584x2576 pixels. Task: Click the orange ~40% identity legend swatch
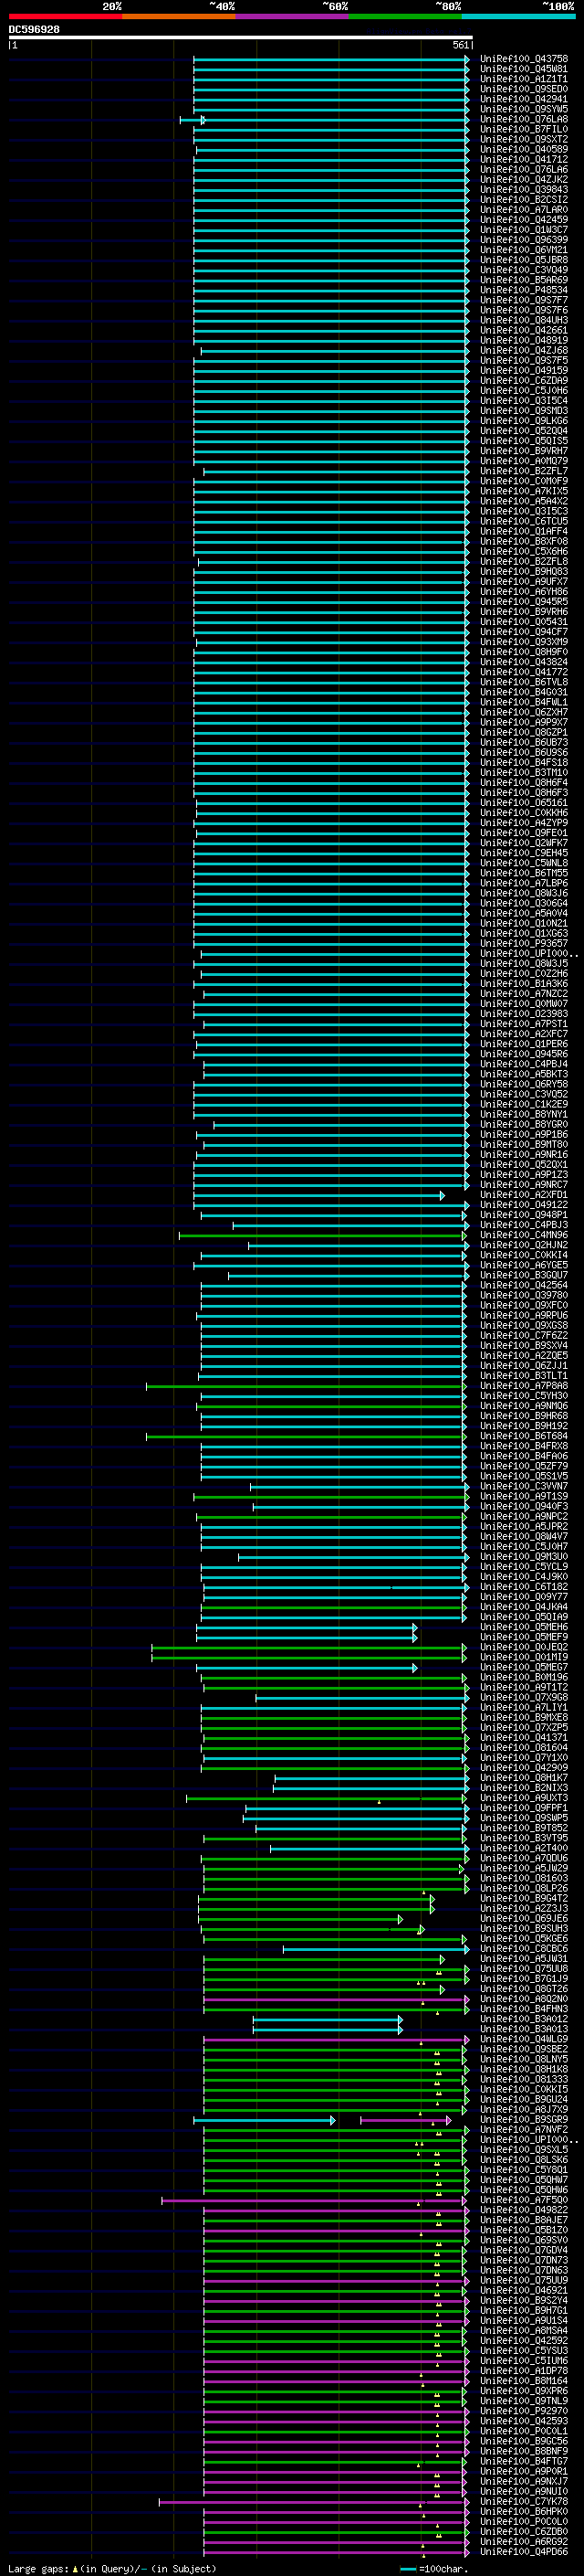coord(179,16)
